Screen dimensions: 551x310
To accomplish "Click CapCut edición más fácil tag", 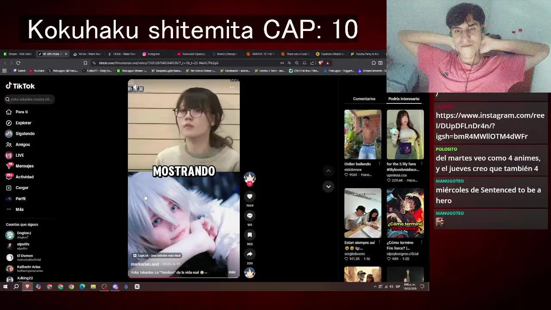I will (157, 255).
